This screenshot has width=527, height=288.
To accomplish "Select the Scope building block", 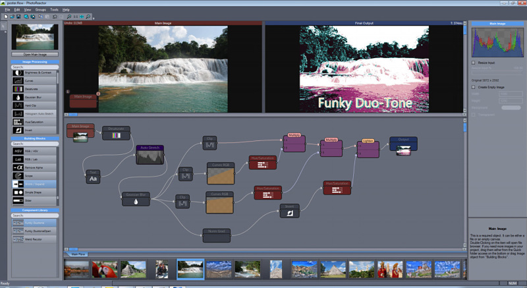I will click(34, 176).
